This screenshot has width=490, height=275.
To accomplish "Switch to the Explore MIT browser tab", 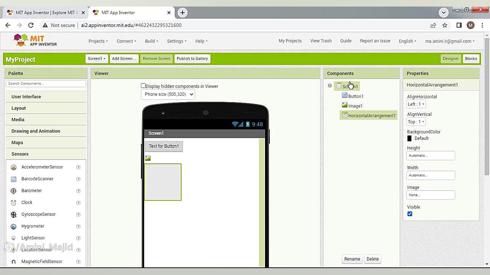I will (x=46, y=12).
